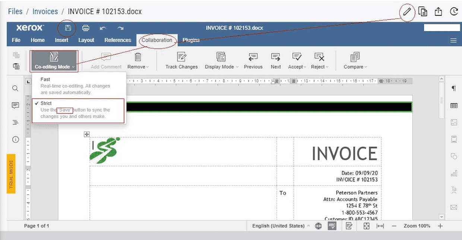
Task: Open Paragraph settings in the right sidebar
Action: point(454,88)
